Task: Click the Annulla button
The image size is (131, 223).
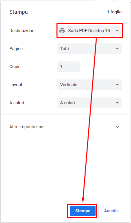Action: tap(111, 211)
